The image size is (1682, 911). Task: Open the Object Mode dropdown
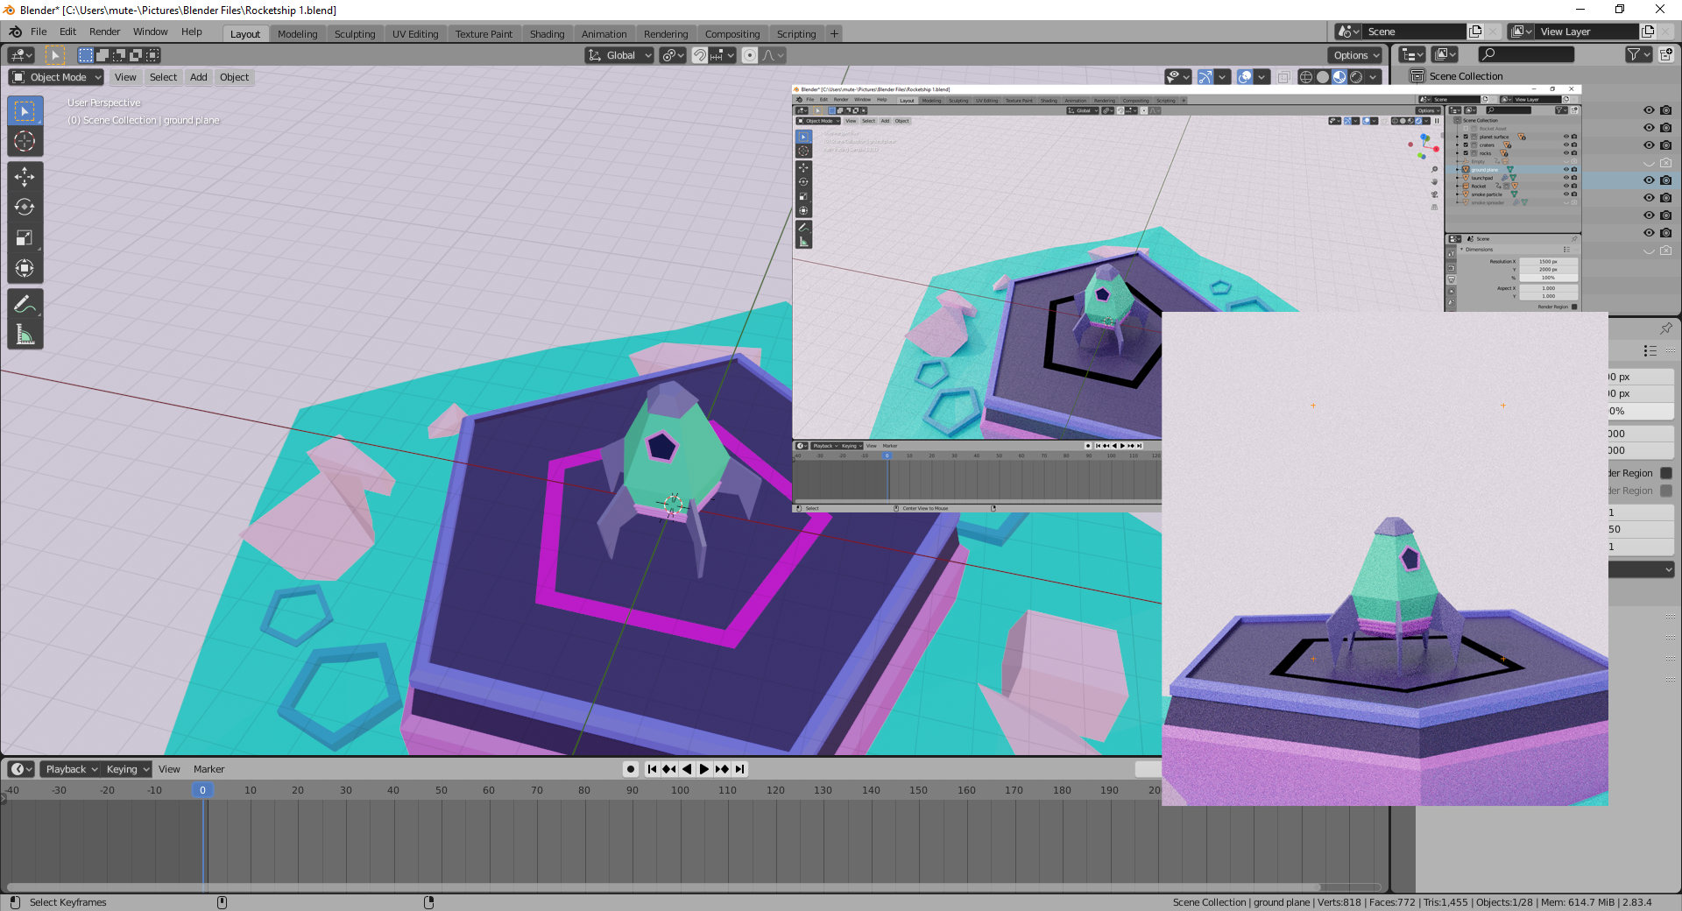tap(57, 77)
